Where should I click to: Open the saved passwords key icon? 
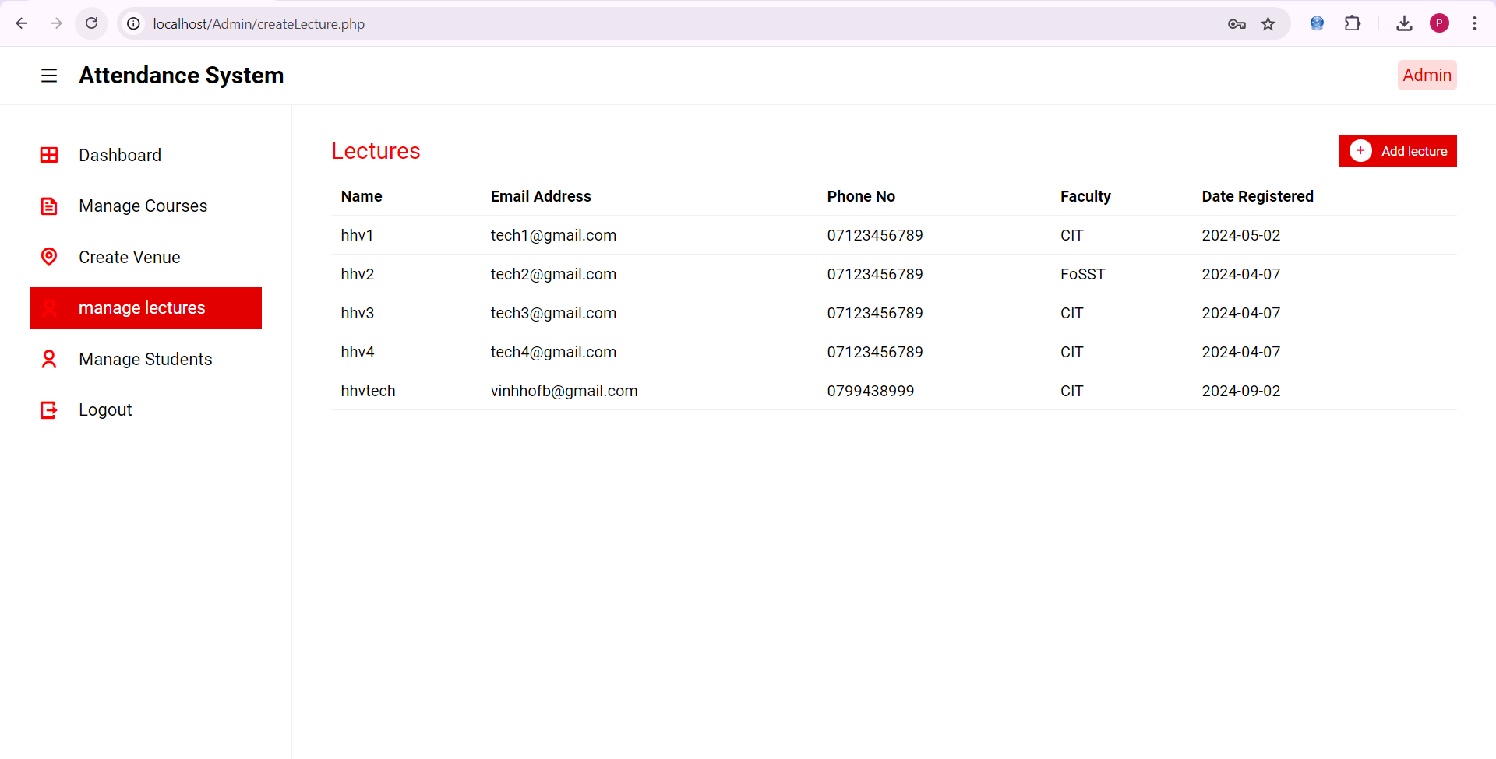(x=1237, y=23)
